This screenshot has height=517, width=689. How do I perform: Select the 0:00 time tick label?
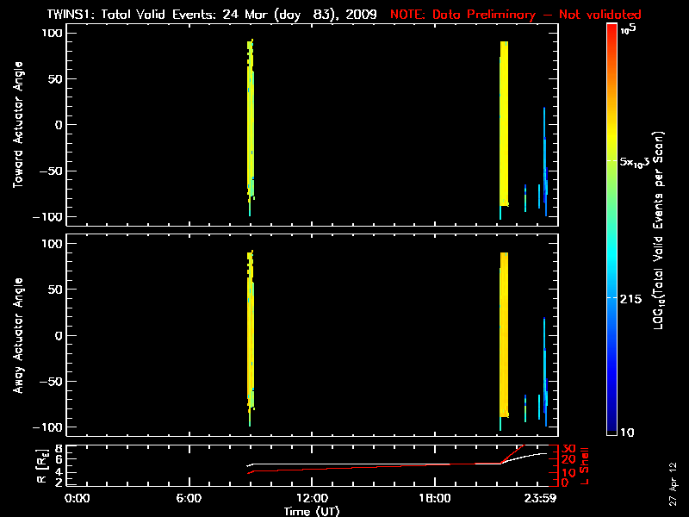(x=78, y=498)
